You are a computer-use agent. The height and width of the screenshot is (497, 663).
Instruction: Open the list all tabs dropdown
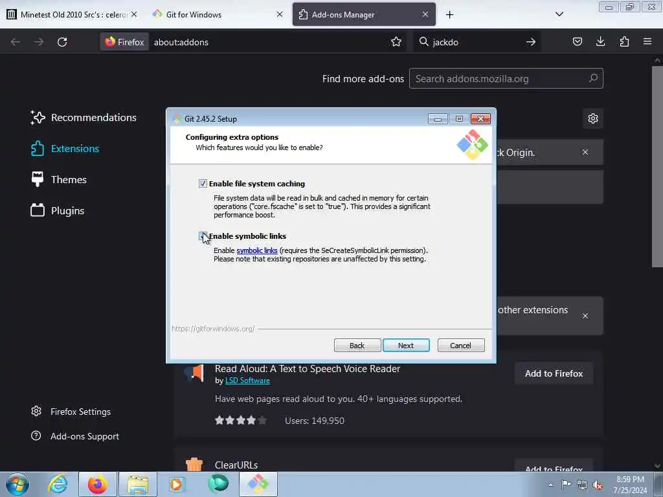point(559,14)
